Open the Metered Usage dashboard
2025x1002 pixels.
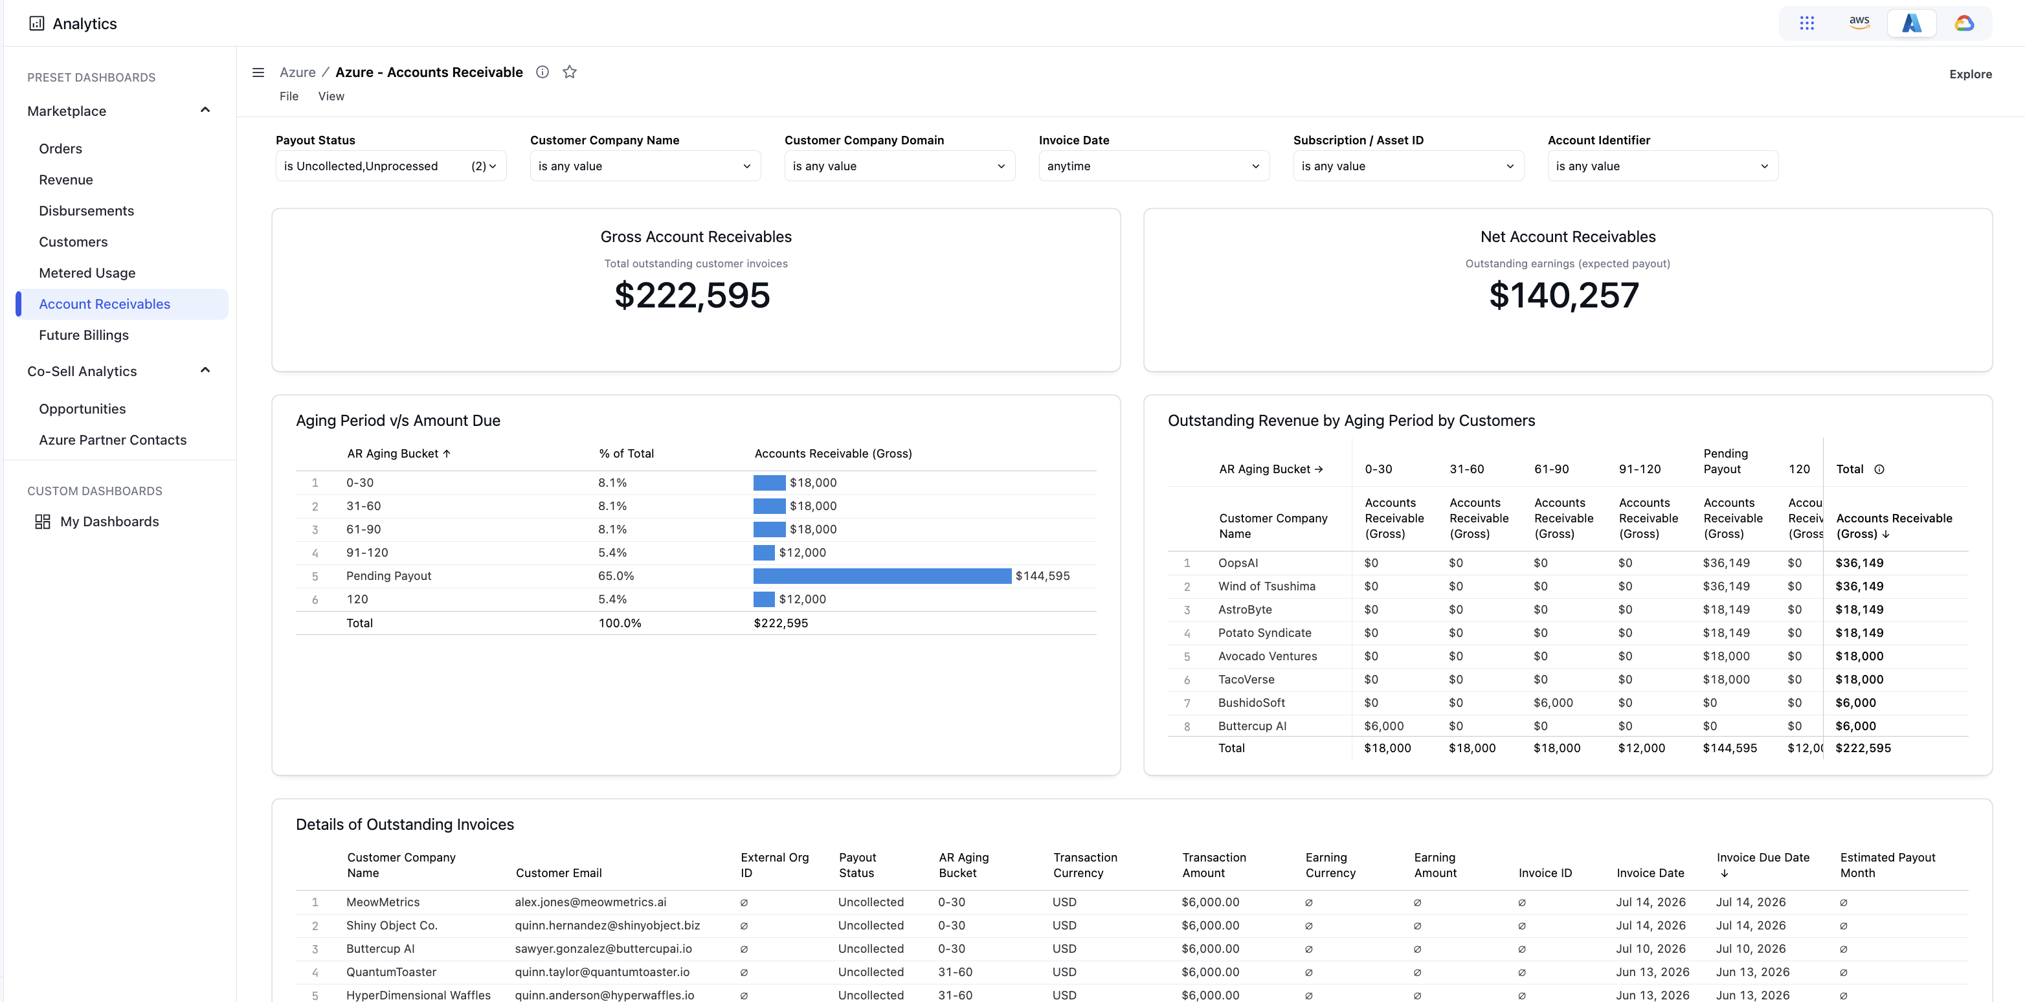tap(87, 273)
